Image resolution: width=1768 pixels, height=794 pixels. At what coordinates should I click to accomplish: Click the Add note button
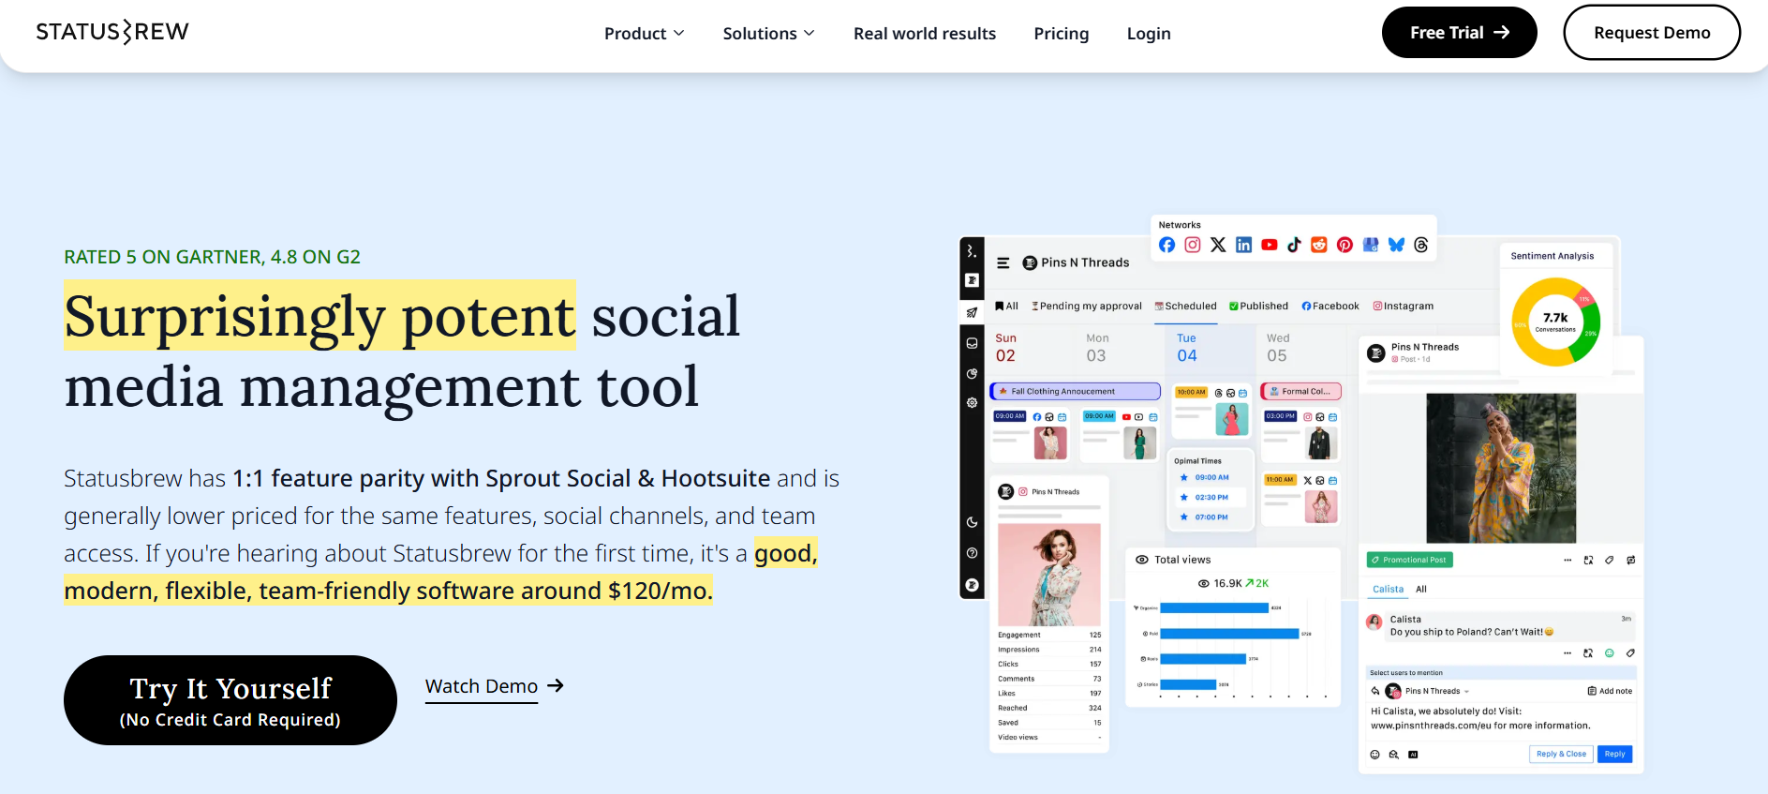pos(1610,691)
